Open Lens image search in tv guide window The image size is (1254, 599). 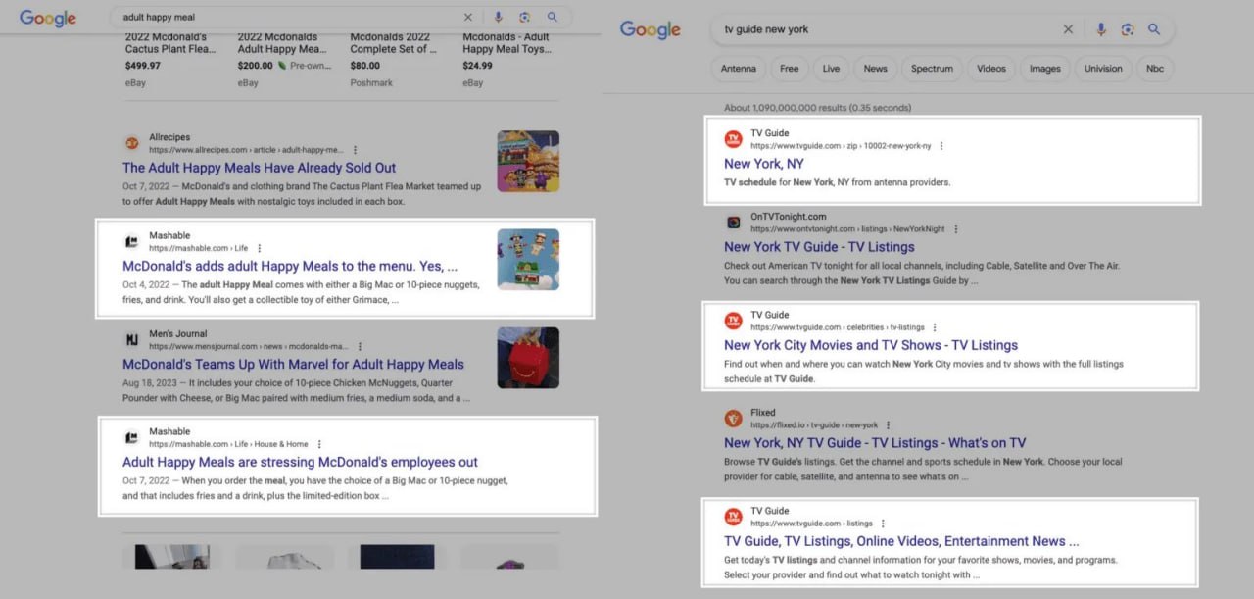point(1128,29)
